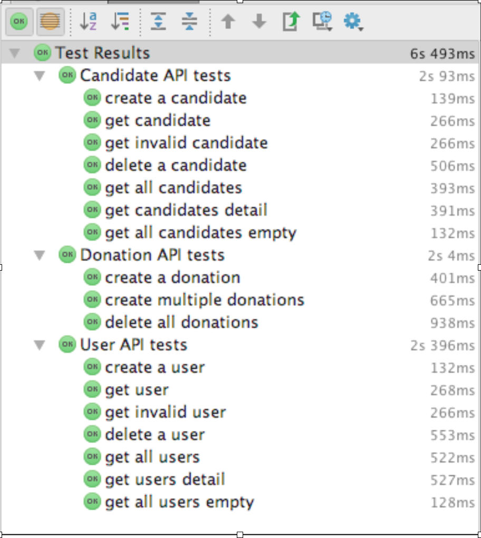
Task: Toggle the show passed tests filter
Action: pyautogui.click(x=18, y=22)
